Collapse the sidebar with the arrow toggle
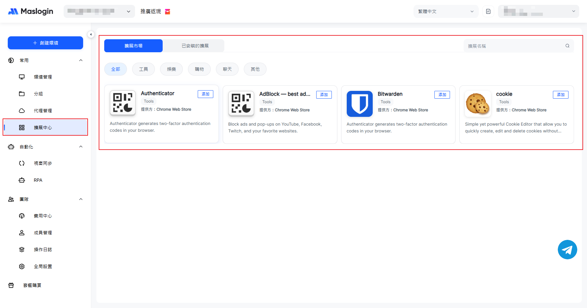 point(91,34)
